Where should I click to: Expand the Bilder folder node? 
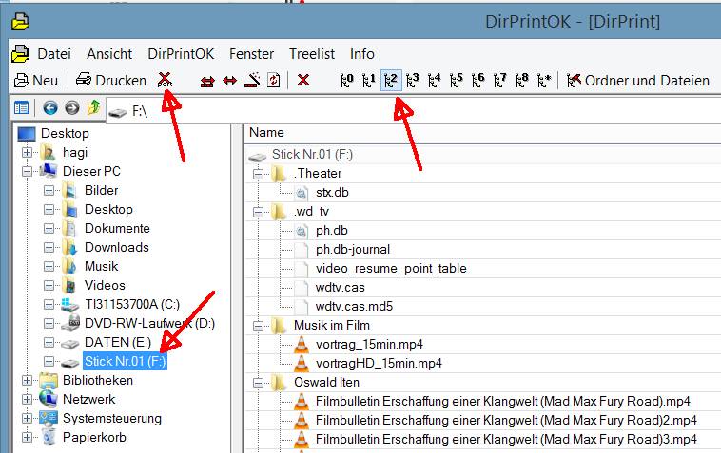coord(49,190)
